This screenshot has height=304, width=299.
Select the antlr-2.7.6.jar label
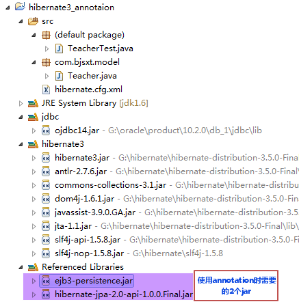tap(81, 171)
